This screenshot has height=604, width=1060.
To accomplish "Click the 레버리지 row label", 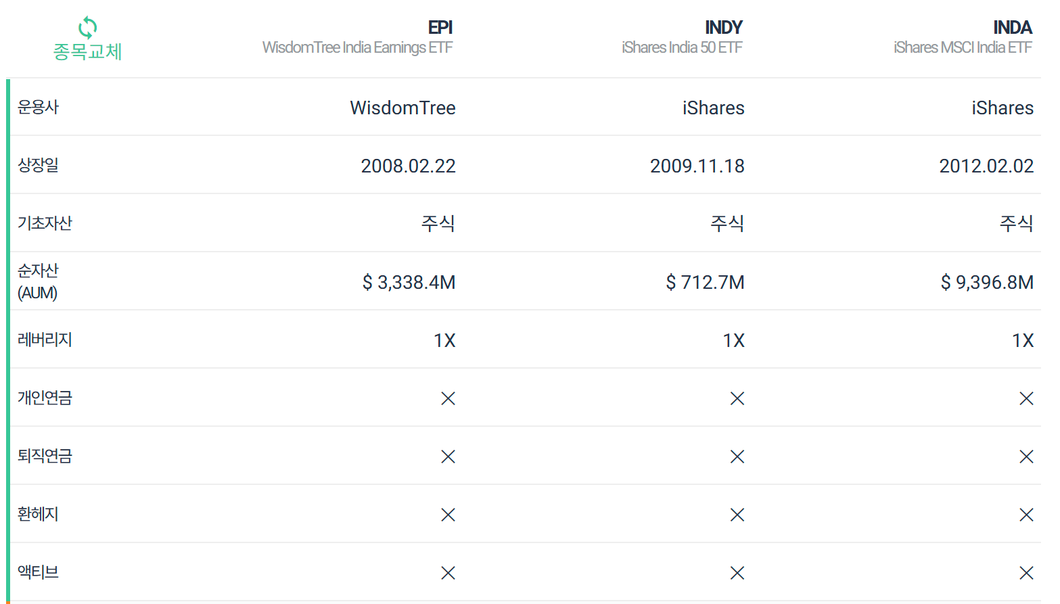I will point(45,340).
